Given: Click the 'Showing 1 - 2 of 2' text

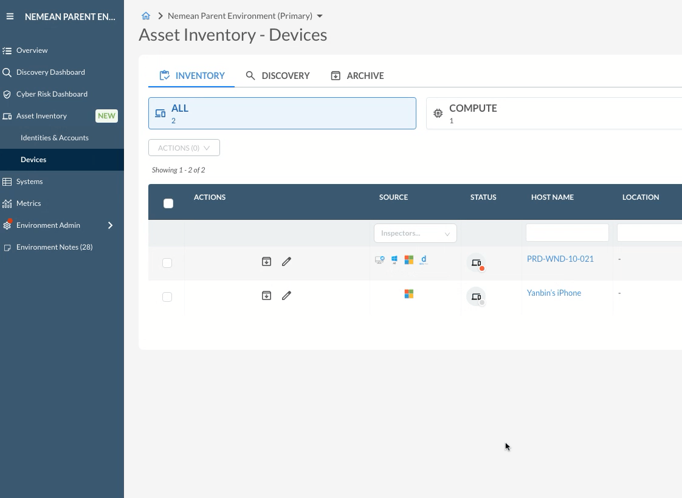Looking at the screenshot, I should pyautogui.click(x=178, y=170).
